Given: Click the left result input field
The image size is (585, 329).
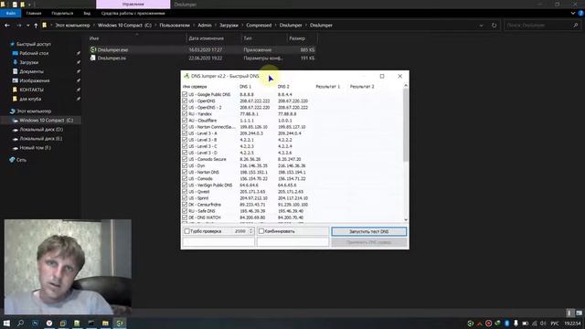Looking at the screenshot, I should coord(218,242).
